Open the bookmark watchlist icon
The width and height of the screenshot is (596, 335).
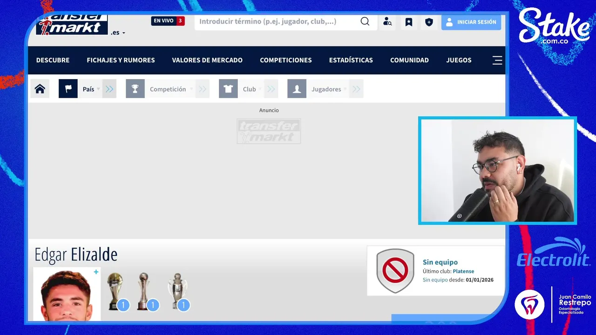(x=408, y=22)
